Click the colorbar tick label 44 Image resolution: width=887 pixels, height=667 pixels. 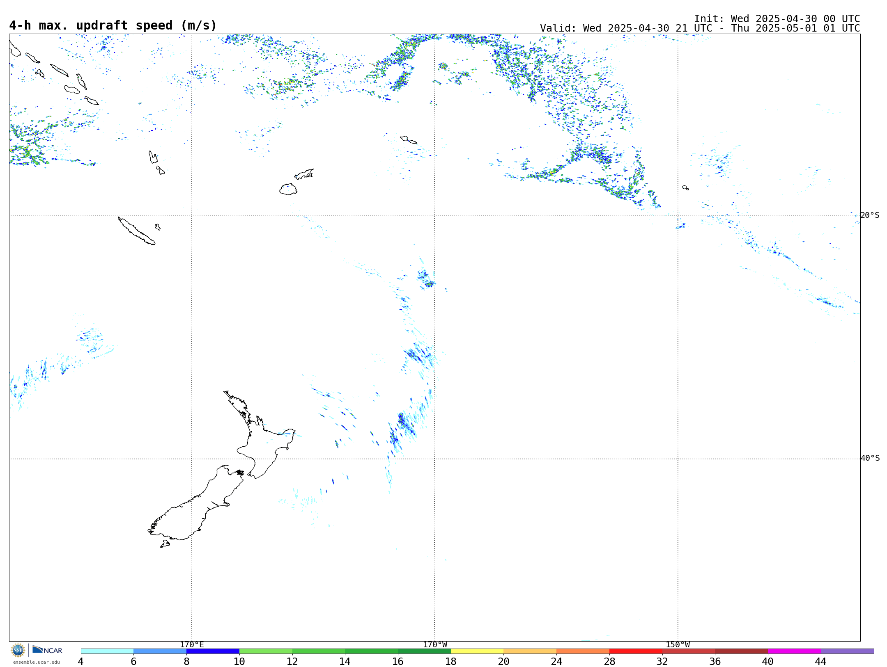click(820, 662)
